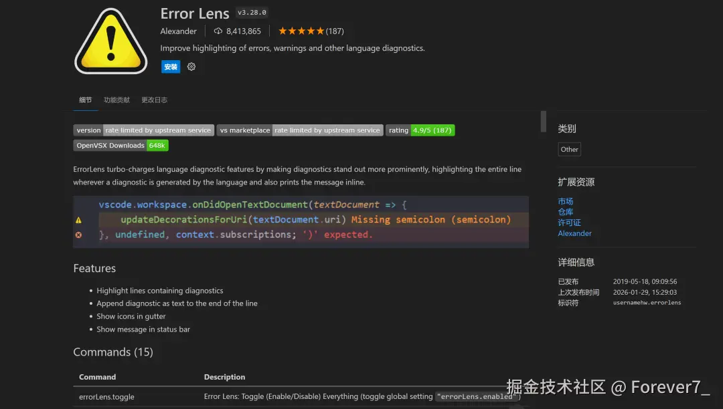Install the Error Lens extension
Image resolution: width=723 pixels, height=409 pixels.
tap(171, 67)
